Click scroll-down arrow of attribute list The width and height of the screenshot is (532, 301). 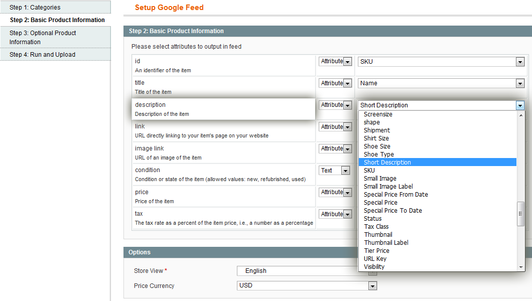click(521, 267)
